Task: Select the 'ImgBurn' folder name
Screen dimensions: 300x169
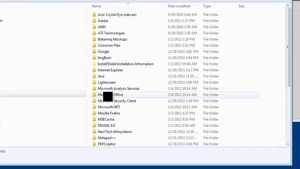Action: [x=105, y=58]
